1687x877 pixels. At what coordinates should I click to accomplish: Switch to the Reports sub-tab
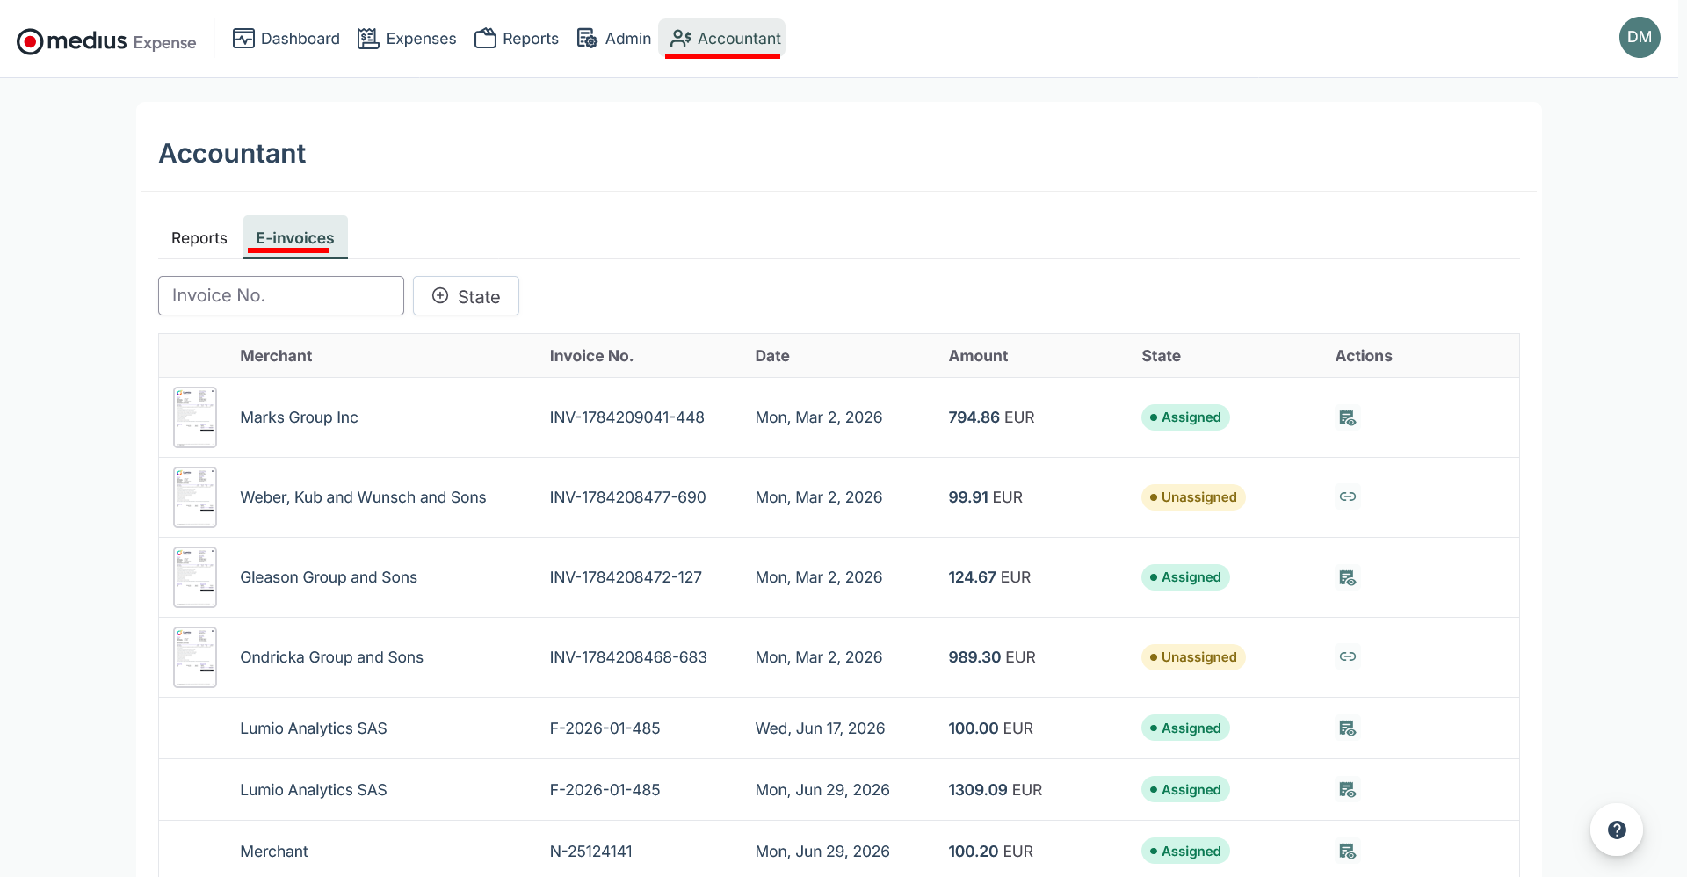click(199, 238)
